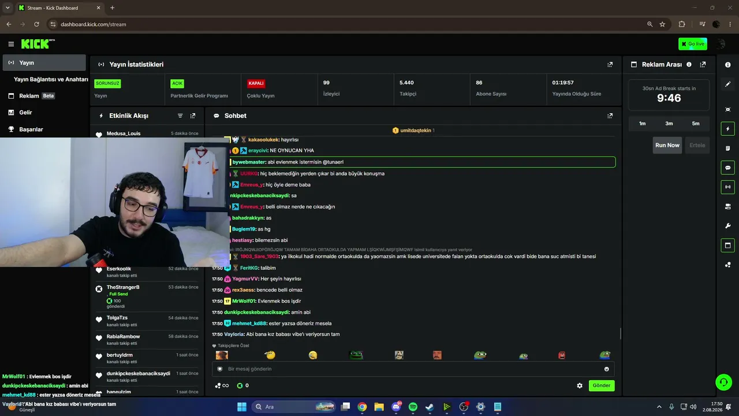Click the Run Now button

pyautogui.click(x=667, y=145)
